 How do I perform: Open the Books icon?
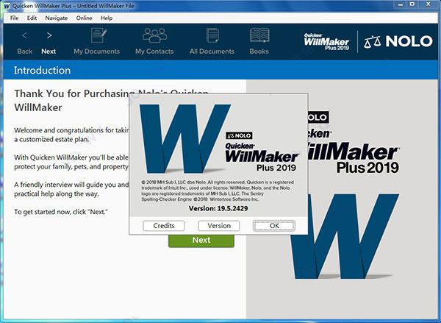click(259, 35)
